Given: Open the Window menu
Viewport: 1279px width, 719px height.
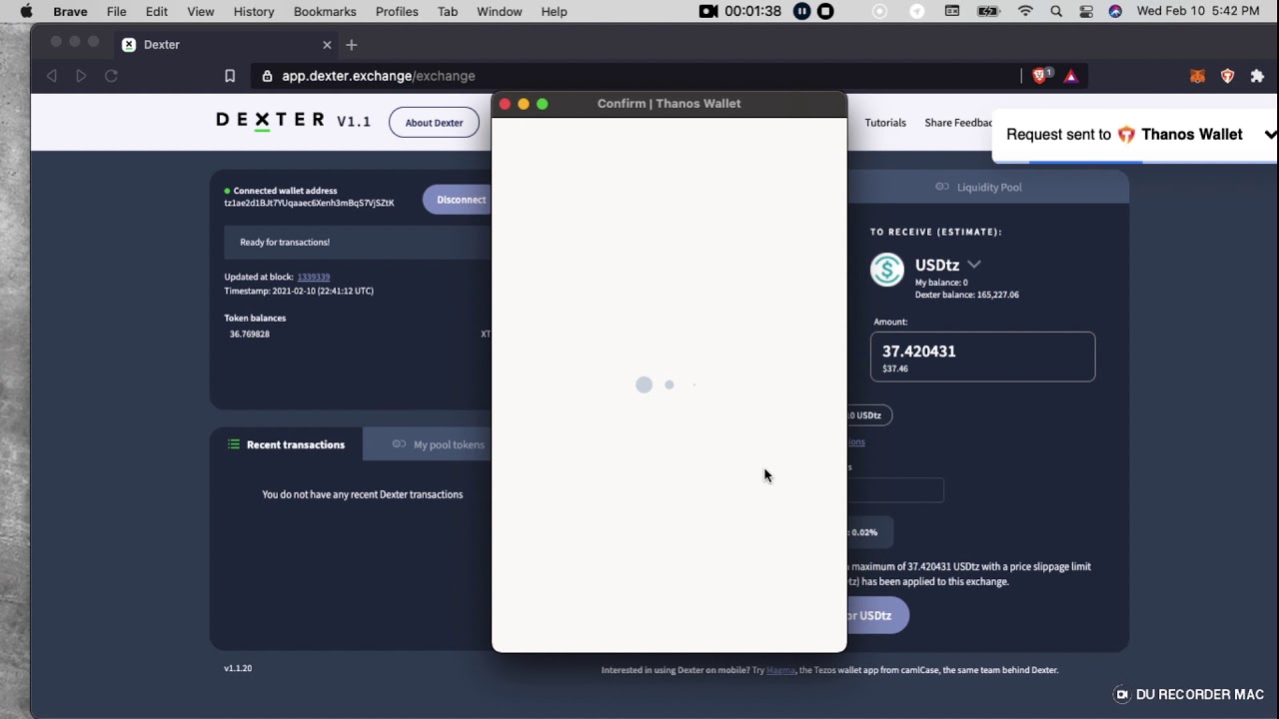Looking at the screenshot, I should [500, 11].
